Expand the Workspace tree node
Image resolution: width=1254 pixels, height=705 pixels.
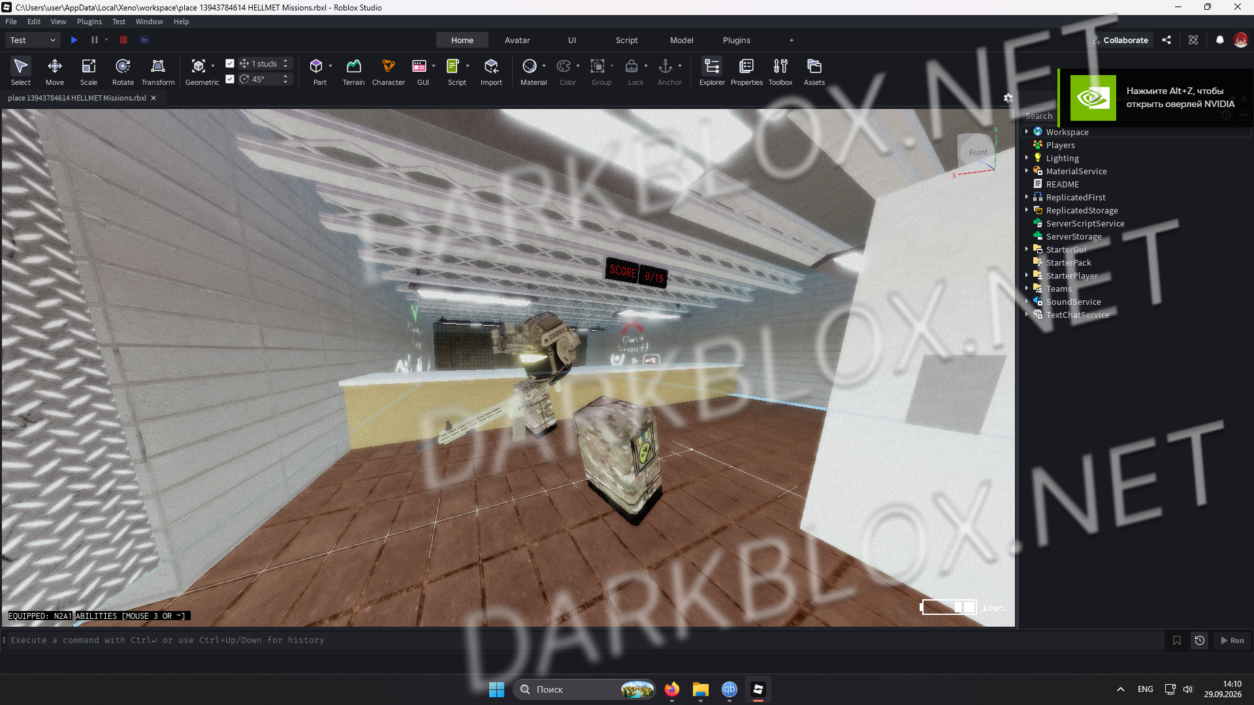(1027, 132)
